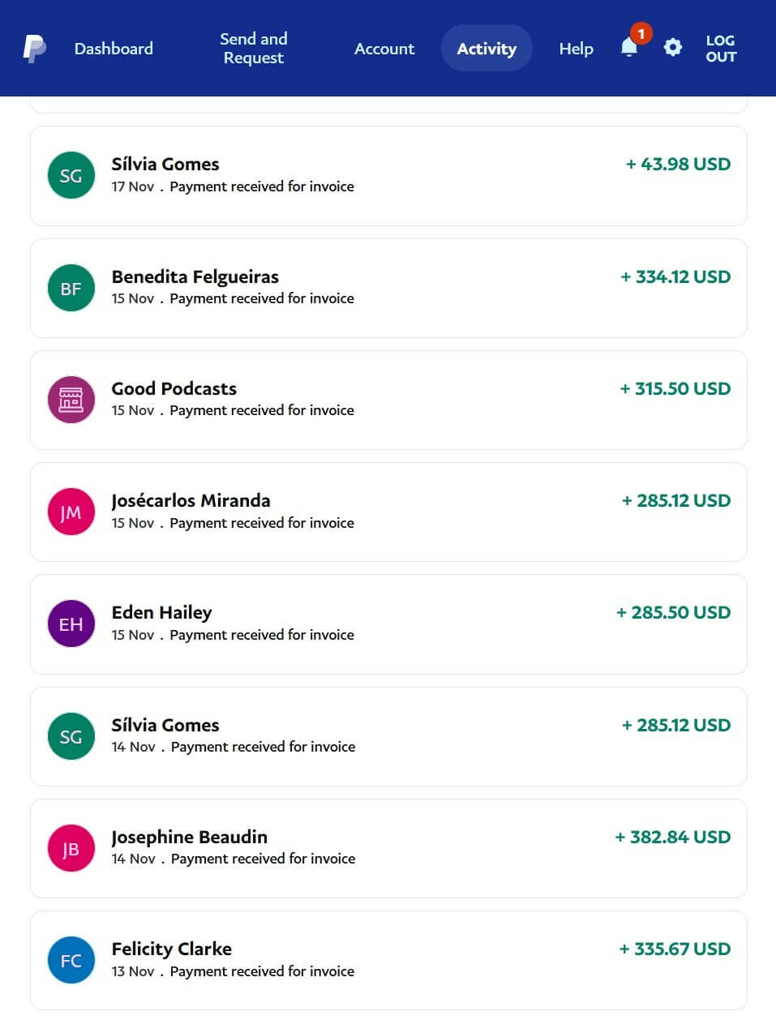Open Sílvia Gomes 14 Nov transaction row
The width and height of the screenshot is (776, 1020).
pyautogui.click(x=388, y=736)
